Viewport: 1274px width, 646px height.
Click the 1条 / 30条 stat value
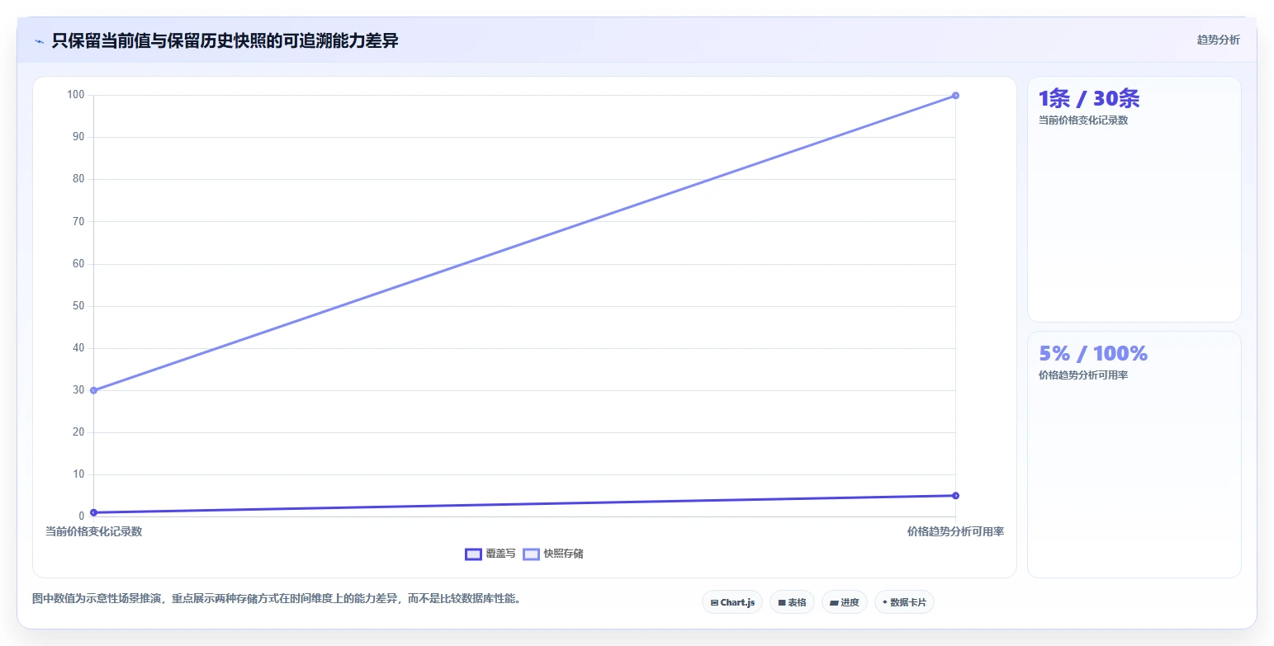tap(1089, 98)
